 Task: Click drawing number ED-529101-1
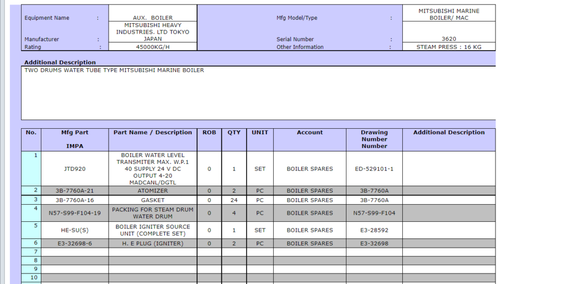coord(375,168)
